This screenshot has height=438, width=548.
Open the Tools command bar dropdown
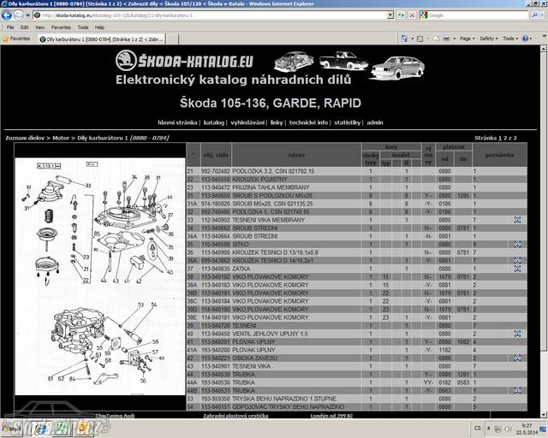pos(510,38)
